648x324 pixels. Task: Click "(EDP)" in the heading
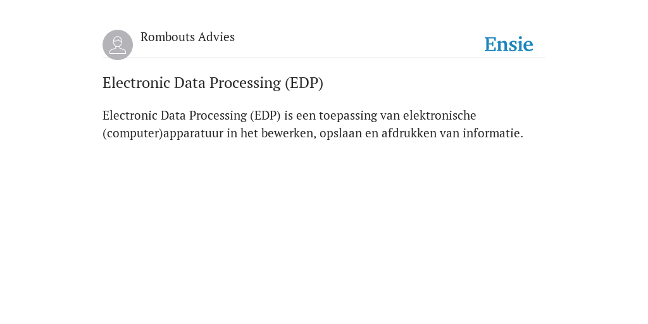(304, 83)
